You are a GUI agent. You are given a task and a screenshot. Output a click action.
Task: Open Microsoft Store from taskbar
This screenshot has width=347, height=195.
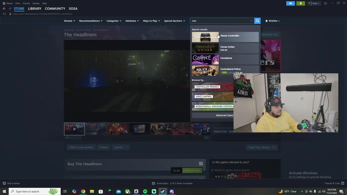tap(101, 191)
